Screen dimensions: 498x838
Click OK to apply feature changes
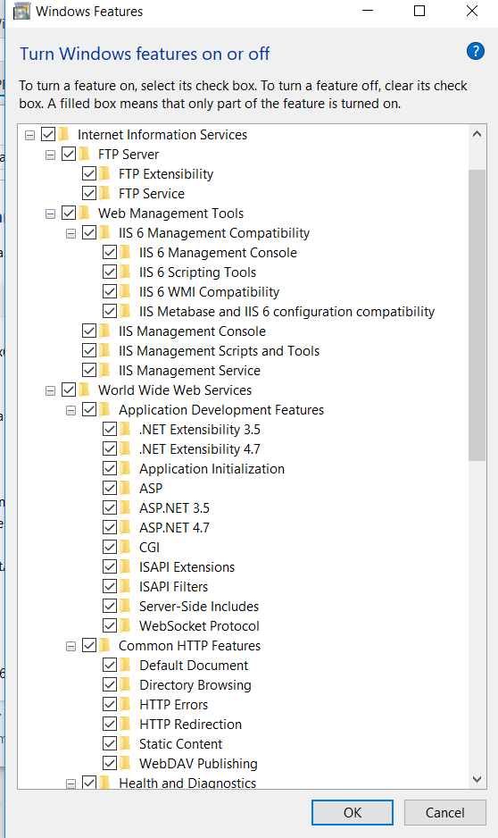353,812
